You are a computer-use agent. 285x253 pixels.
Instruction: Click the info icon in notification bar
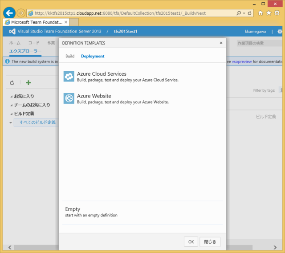tap(7, 61)
